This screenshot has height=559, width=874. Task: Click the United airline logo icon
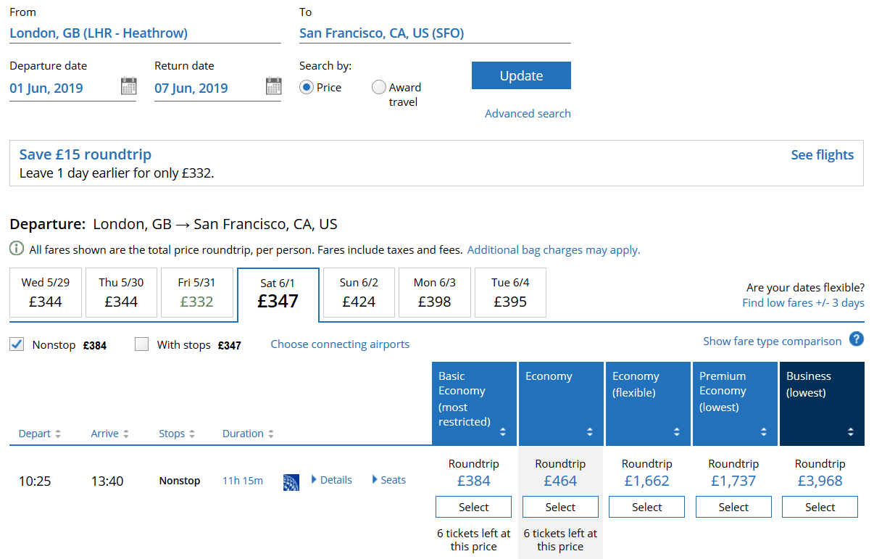point(291,481)
